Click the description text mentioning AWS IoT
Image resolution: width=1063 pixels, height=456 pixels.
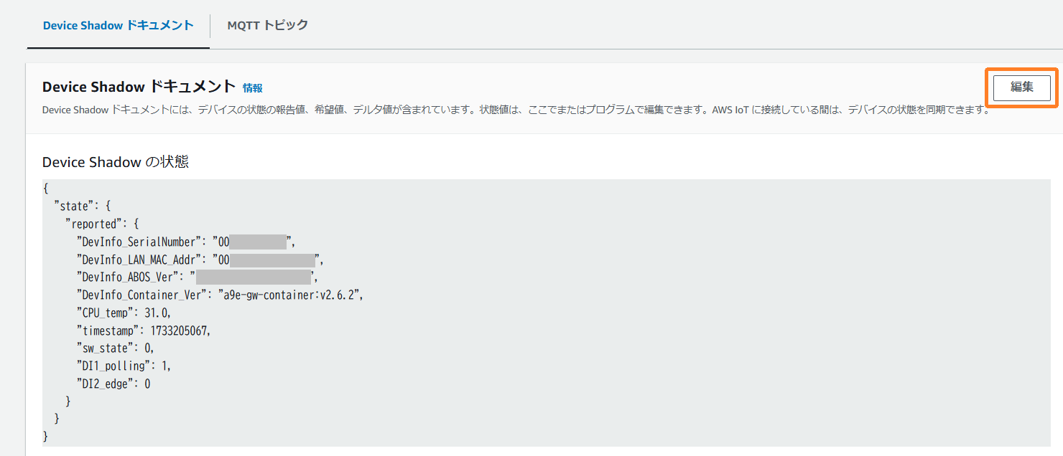[516, 110]
